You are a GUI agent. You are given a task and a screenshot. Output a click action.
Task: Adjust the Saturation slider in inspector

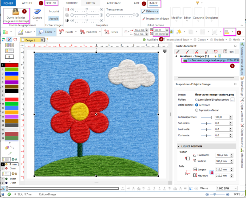pos(206,123)
